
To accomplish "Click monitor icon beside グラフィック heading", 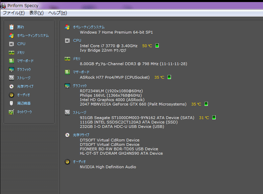I will (67, 85).
